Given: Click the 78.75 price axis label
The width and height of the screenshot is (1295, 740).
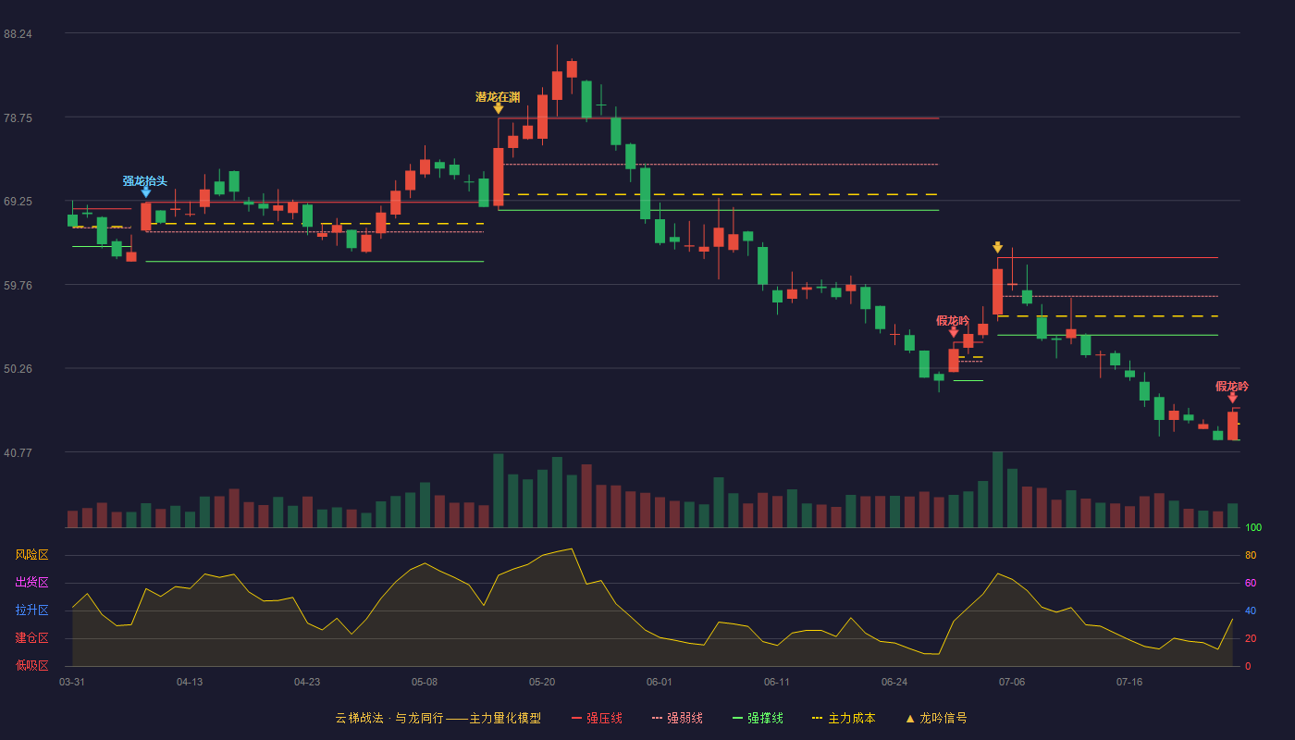Looking at the screenshot, I should pyautogui.click(x=18, y=117).
